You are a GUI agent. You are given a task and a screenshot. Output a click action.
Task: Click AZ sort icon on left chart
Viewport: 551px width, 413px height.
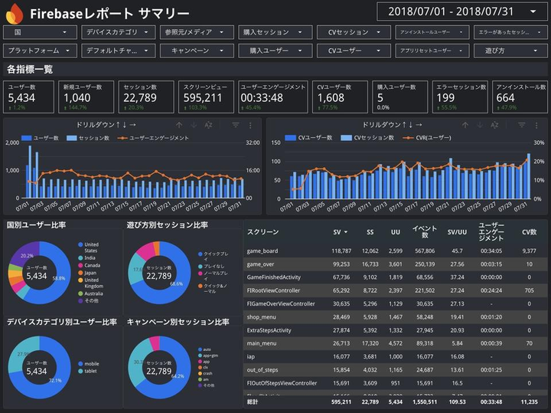point(208,125)
